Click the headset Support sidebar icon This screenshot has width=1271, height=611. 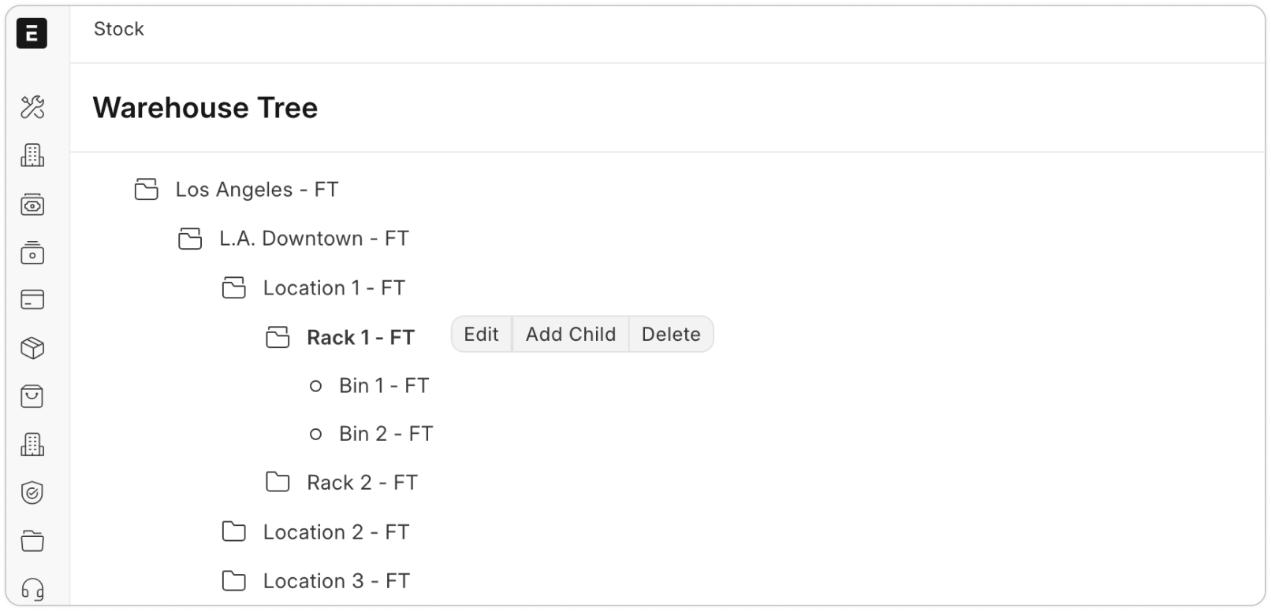[32, 589]
